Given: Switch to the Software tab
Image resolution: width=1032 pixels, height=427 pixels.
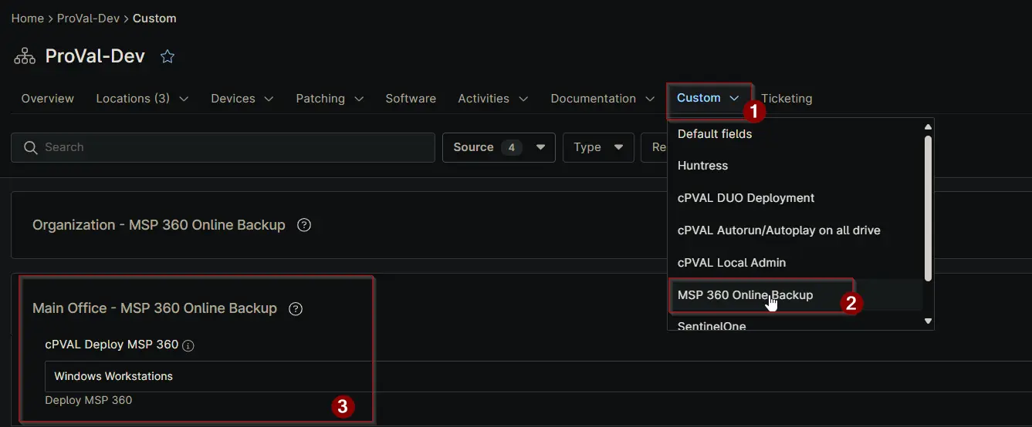Looking at the screenshot, I should click(x=411, y=99).
